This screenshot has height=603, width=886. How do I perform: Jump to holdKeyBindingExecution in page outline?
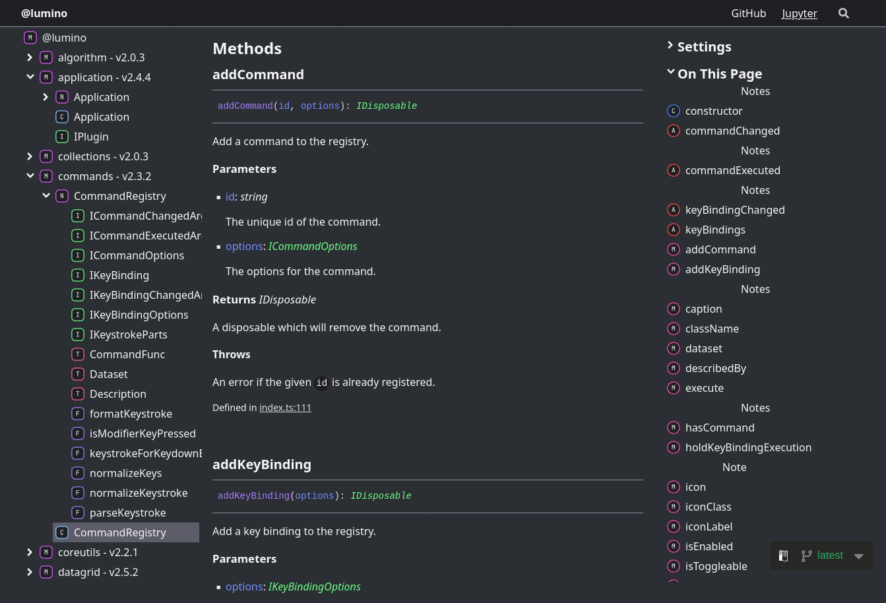[x=748, y=447]
